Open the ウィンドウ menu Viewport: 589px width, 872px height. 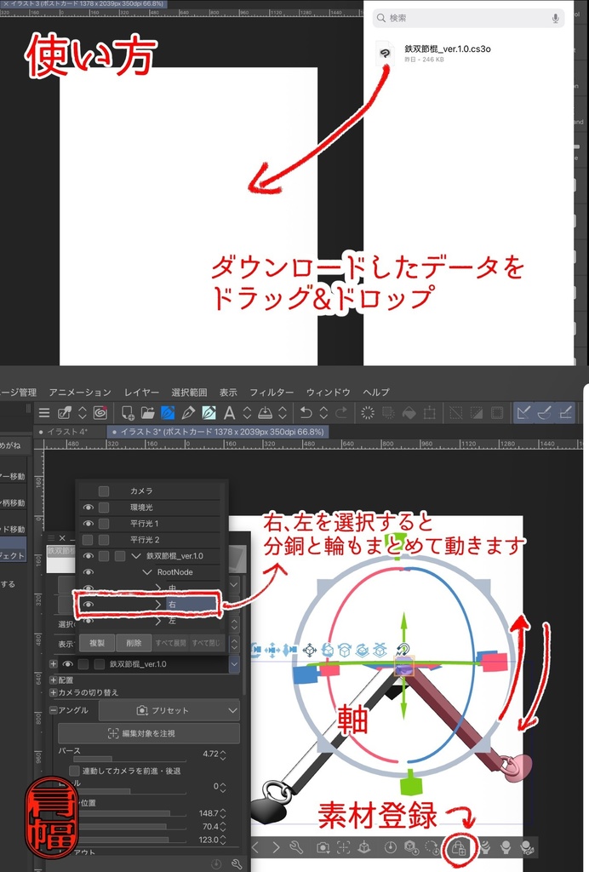click(328, 393)
